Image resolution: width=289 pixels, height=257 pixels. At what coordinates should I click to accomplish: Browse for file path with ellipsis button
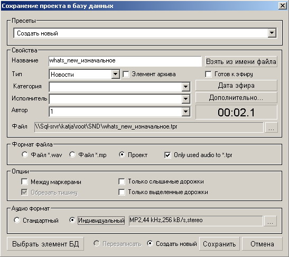pos(271,127)
